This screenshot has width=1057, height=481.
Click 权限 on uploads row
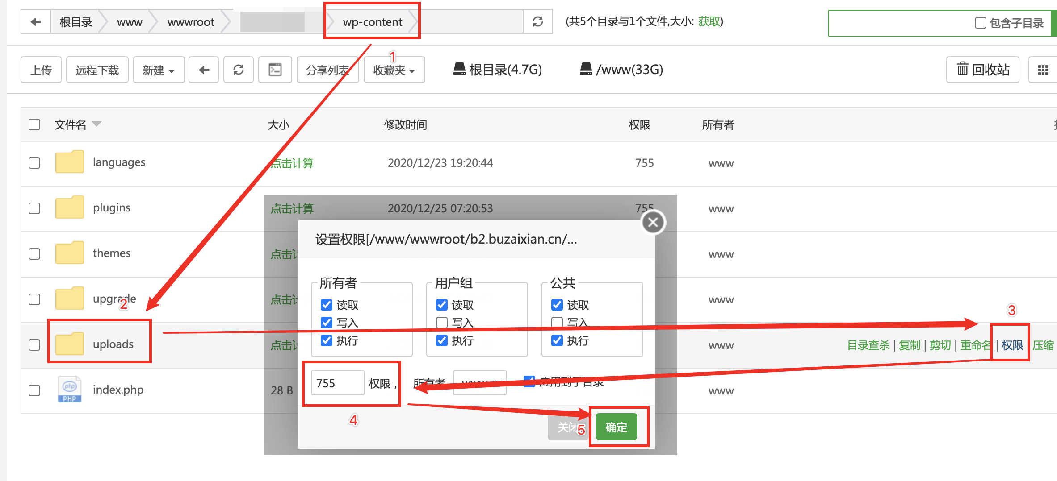pyautogui.click(x=1012, y=345)
